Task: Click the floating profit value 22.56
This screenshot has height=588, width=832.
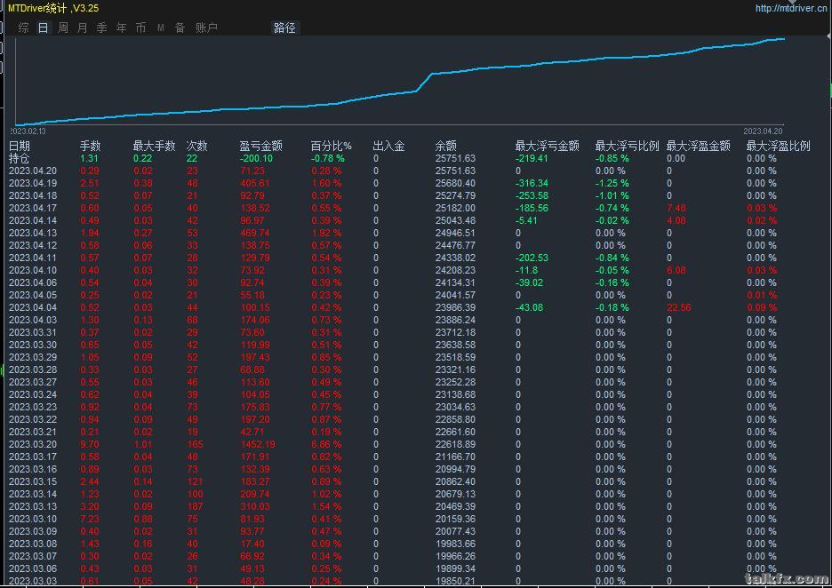Action: pos(678,307)
